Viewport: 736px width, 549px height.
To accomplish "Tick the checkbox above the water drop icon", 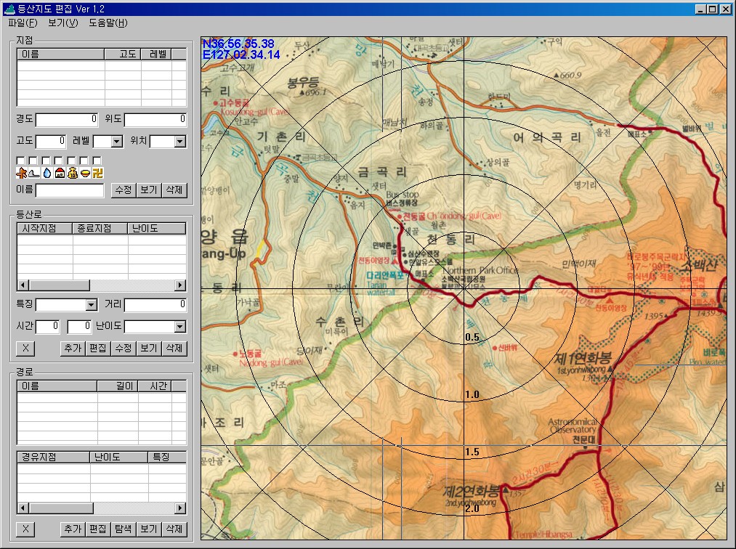I will coord(46,161).
